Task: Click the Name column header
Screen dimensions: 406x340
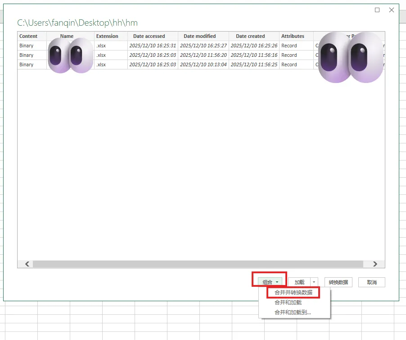Action: (x=70, y=36)
